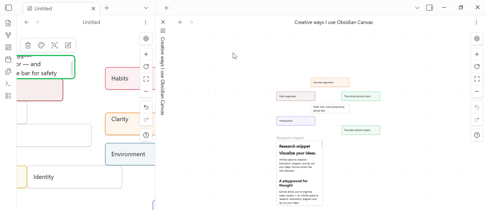The width and height of the screenshot is (486, 210).
Task: Zoom to fit in Creative ways canvas
Action: click(477, 79)
